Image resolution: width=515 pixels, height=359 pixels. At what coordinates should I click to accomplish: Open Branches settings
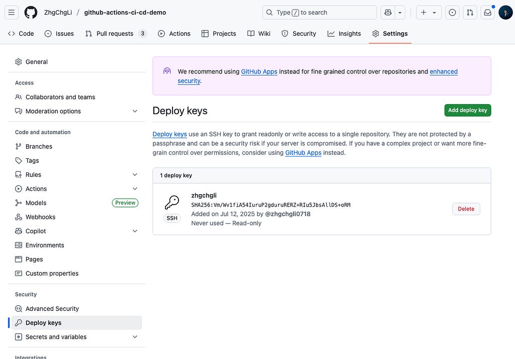pyautogui.click(x=76, y=146)
